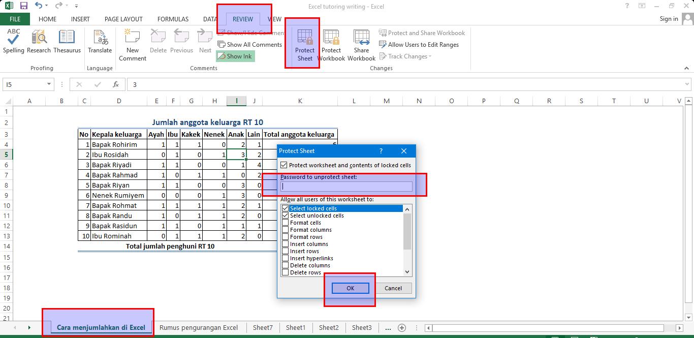This screenshot has width=694, height=338.
Task: Click Allow Users to Edit Ranges
Action: (419, 45)
